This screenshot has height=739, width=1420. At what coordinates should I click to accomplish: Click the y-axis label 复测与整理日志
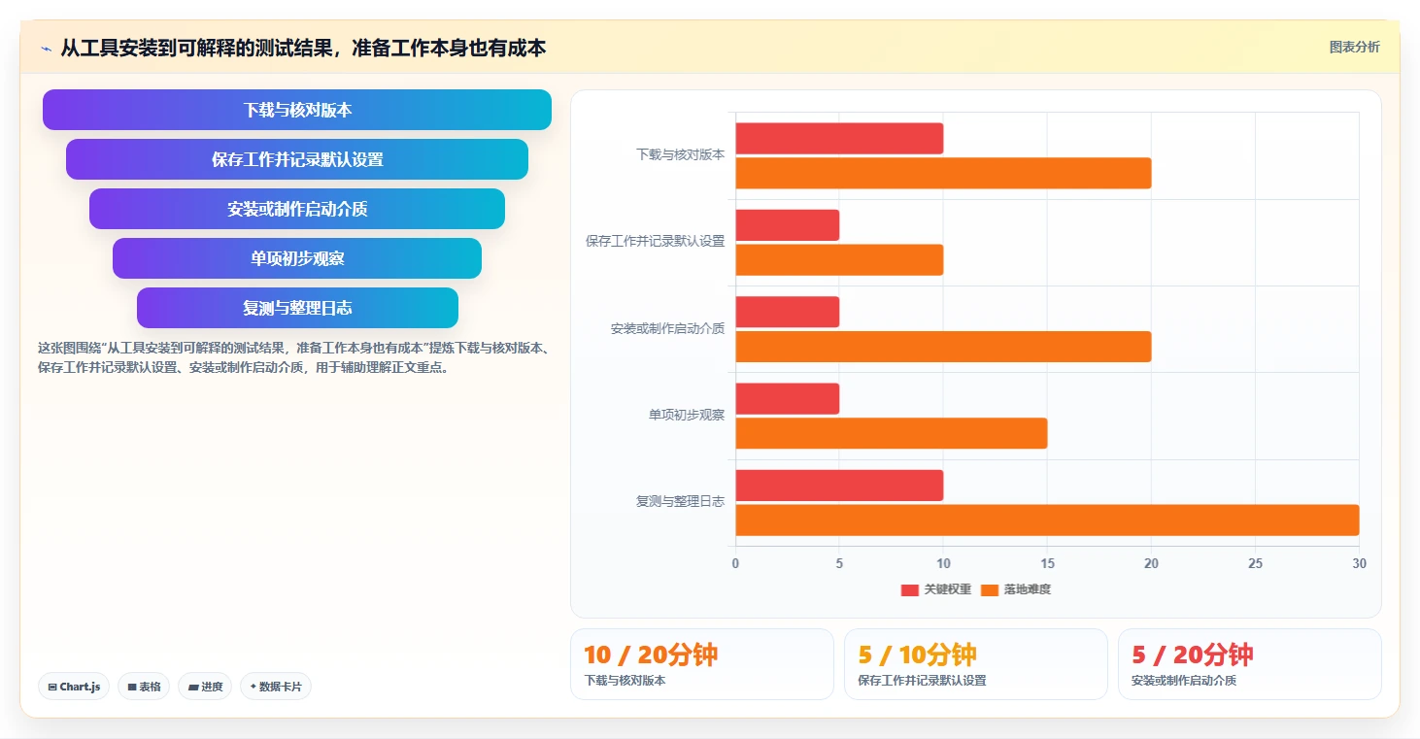(680, 501)
